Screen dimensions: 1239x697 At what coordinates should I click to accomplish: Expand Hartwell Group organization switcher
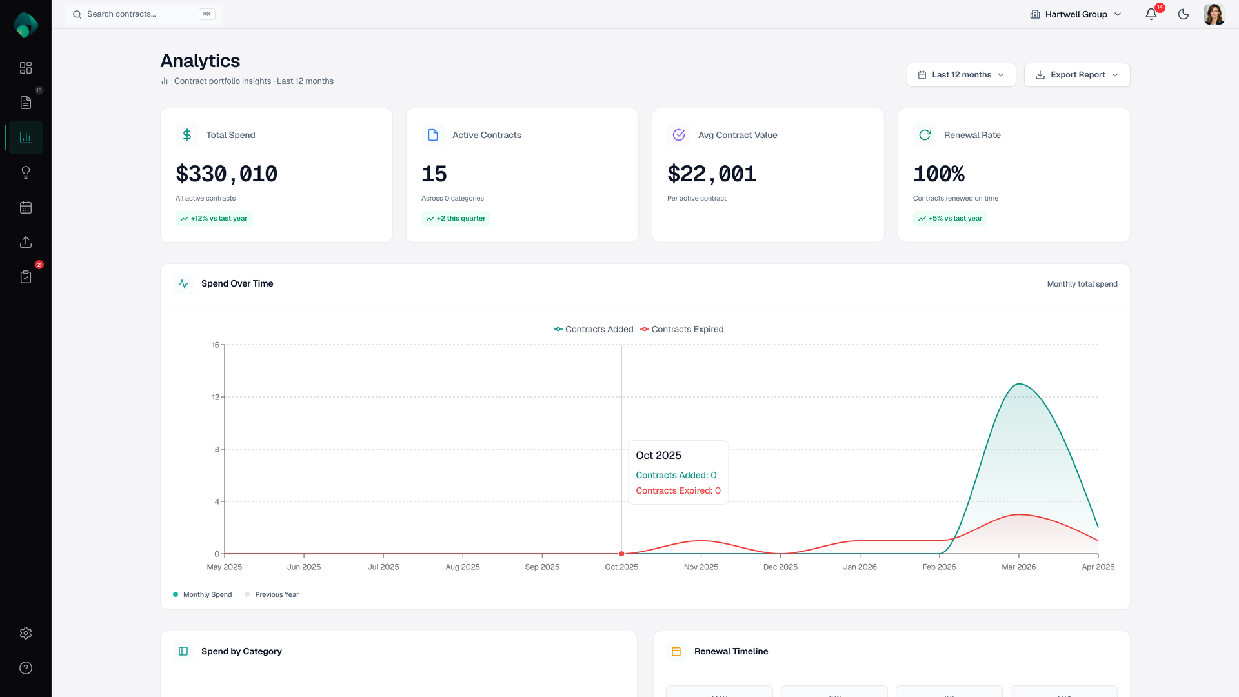point(1076,14)
